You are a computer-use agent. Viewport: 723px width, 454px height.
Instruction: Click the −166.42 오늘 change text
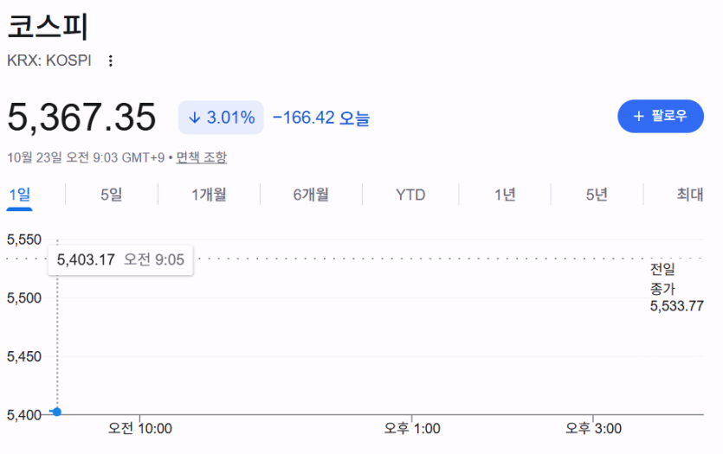point(321,118)
